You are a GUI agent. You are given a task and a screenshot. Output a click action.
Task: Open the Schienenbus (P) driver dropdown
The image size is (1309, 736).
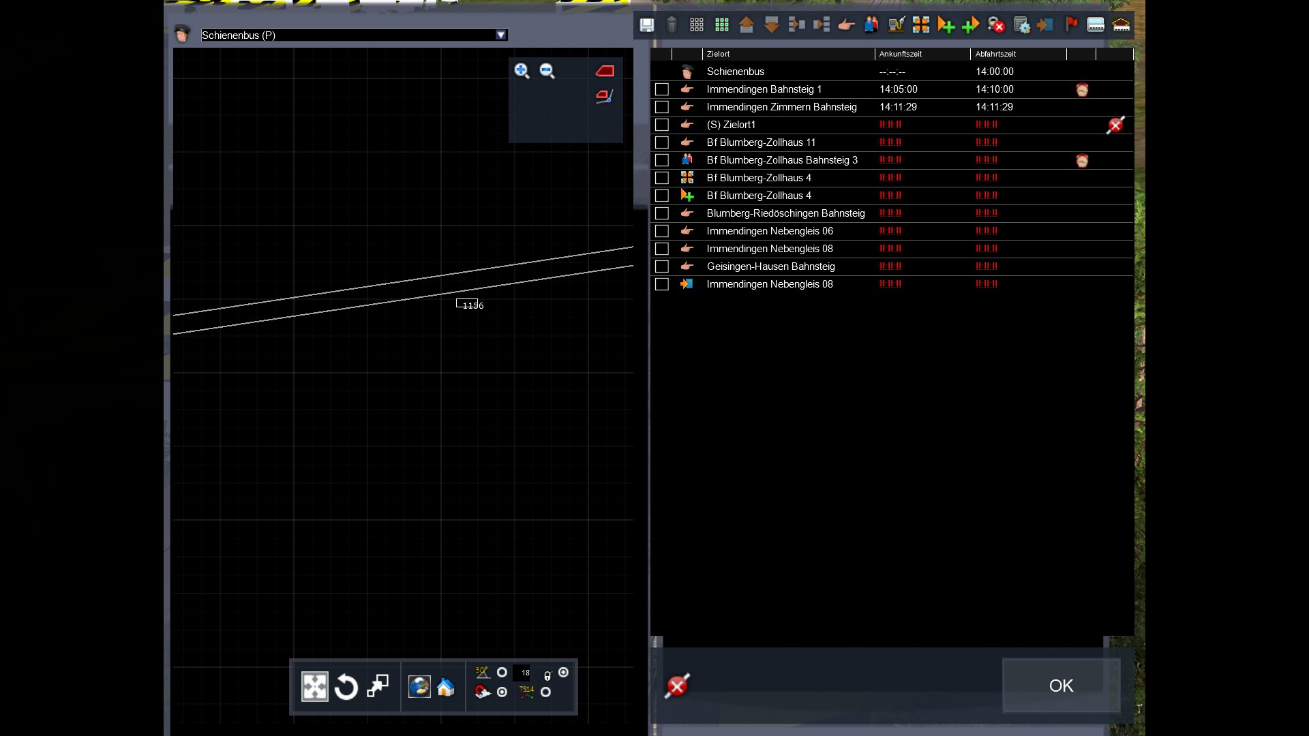(501, 35)
